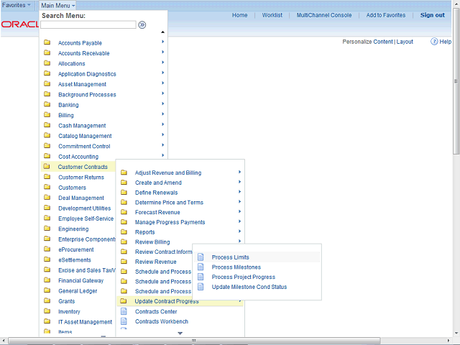Open the Worklist link
460x345 pixels.
(x=272, y=15)
